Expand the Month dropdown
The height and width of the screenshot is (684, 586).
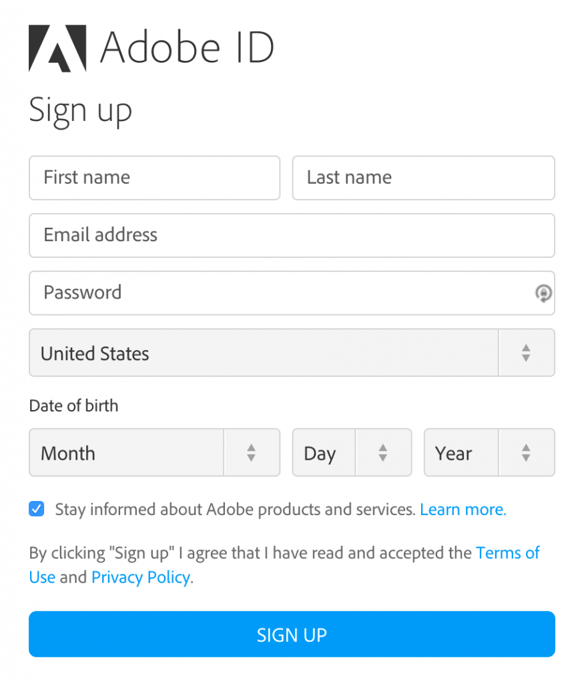(127, 453)
